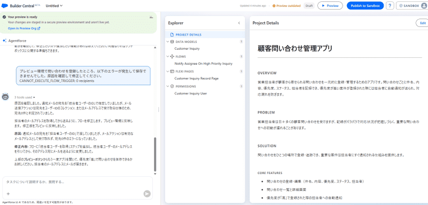
Task: Click the FLOWS section icon
Action: click(172, 56)
